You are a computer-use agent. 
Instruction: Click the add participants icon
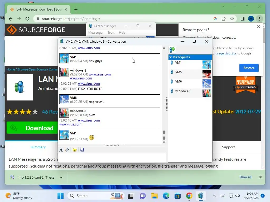click(x=172, y=49)
